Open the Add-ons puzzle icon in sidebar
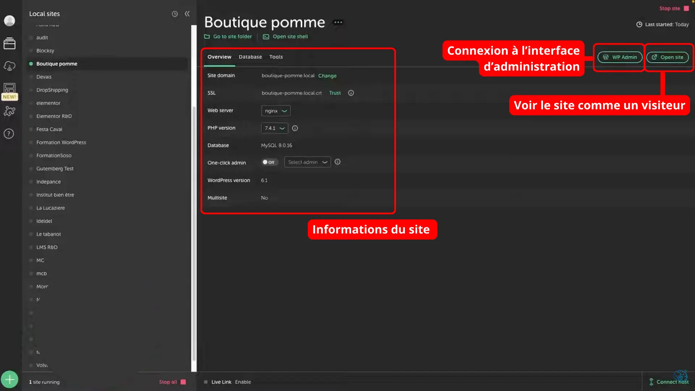 [9, 111]
